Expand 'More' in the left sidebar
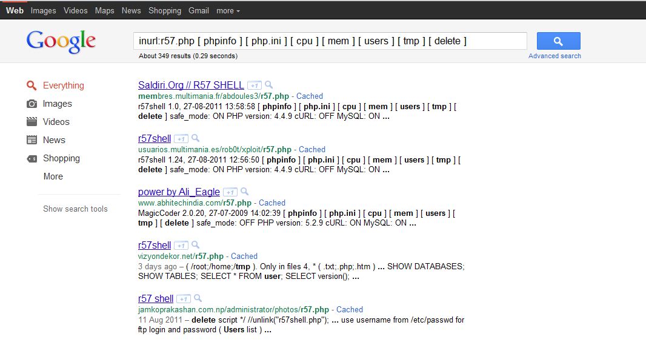646x342 pixels. 53,176
